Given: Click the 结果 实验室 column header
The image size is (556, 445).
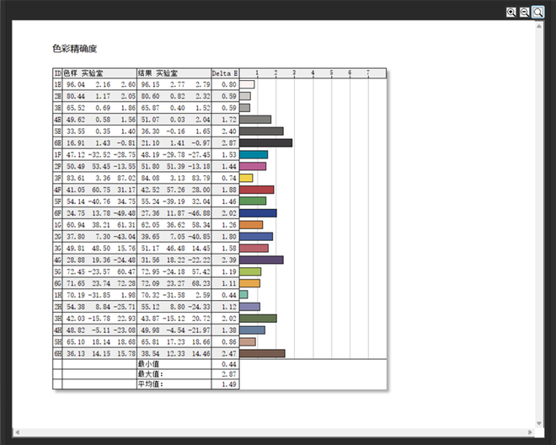Looking at the screenshot, I should tap(174, 73).
